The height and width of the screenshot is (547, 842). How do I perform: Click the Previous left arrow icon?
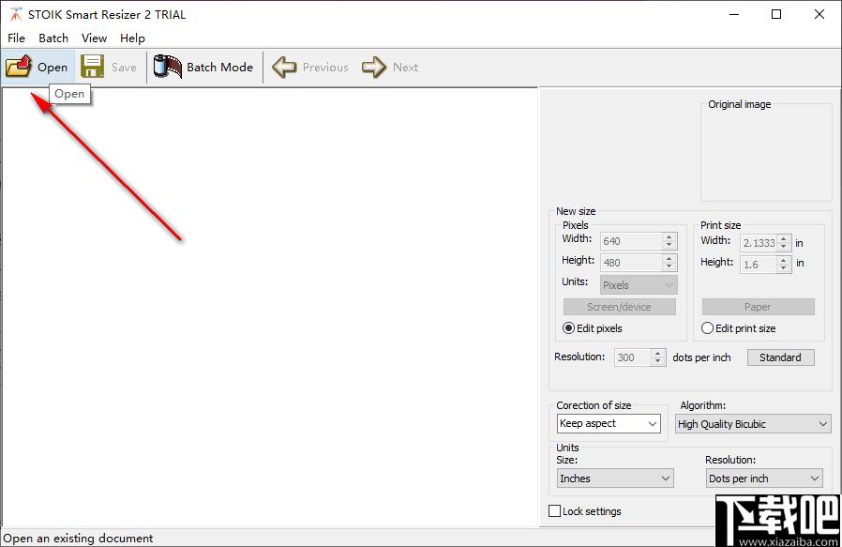pos(284,68)
